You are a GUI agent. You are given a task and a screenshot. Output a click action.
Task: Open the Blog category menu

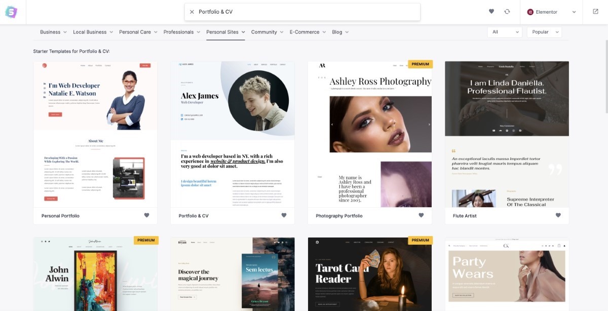(x=340, y=32)
